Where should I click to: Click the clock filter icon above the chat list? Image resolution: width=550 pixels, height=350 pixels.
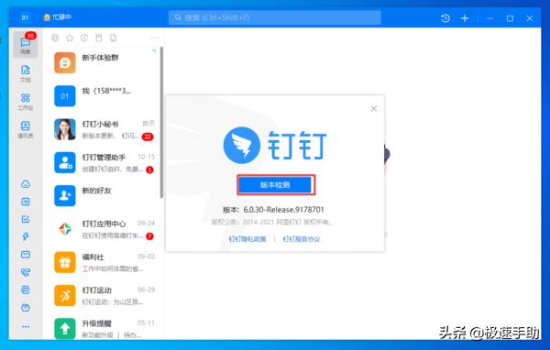pyautogui.click(x=84, y=38)
